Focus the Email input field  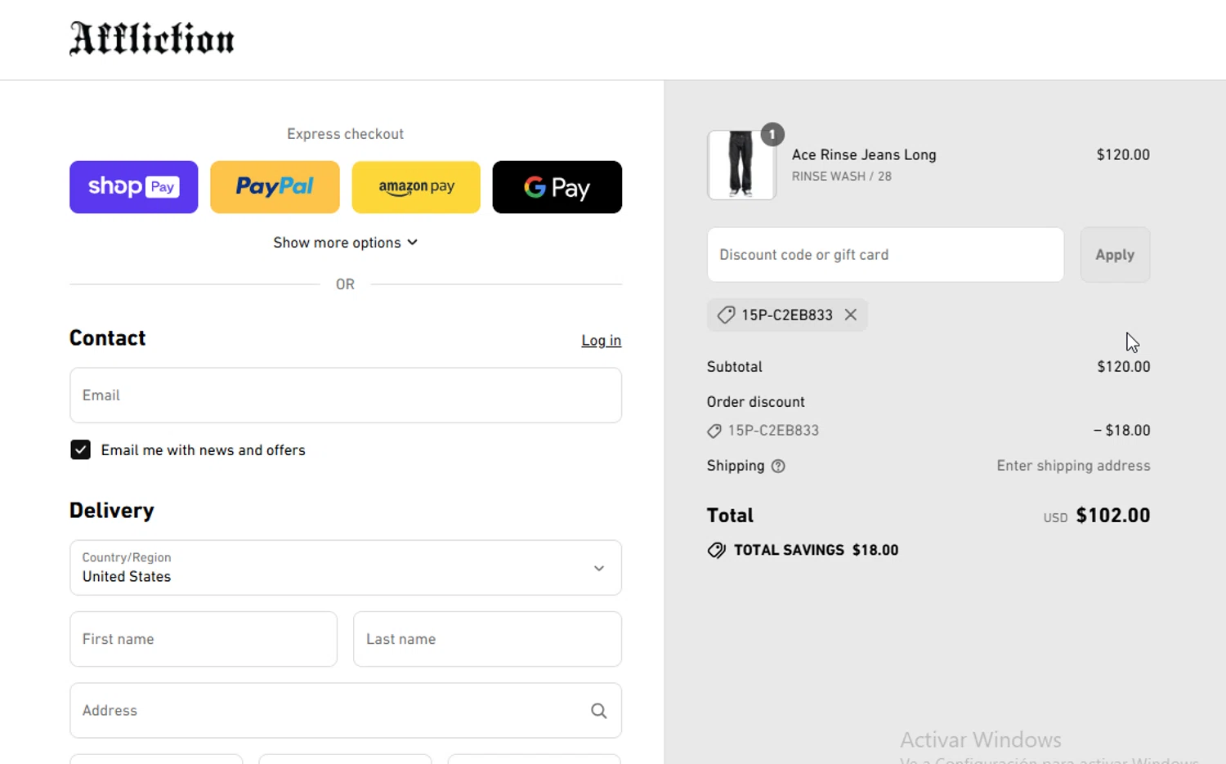coord(346,395)
